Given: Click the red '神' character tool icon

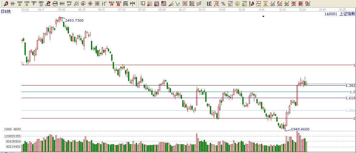Looking at the screenshot, I should (112, 4).
